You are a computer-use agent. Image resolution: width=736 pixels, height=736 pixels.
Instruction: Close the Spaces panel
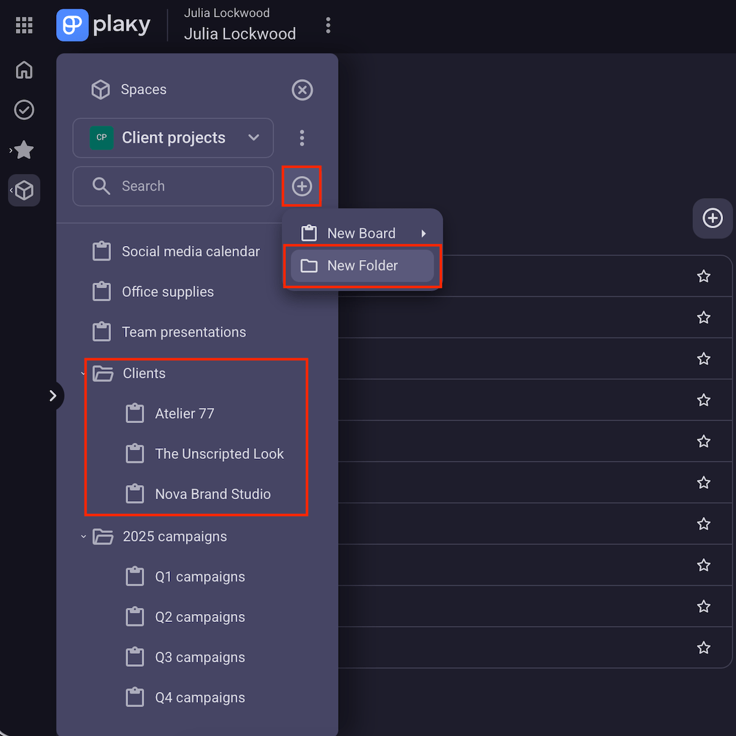pyautogui.click(x=302, y=90)
